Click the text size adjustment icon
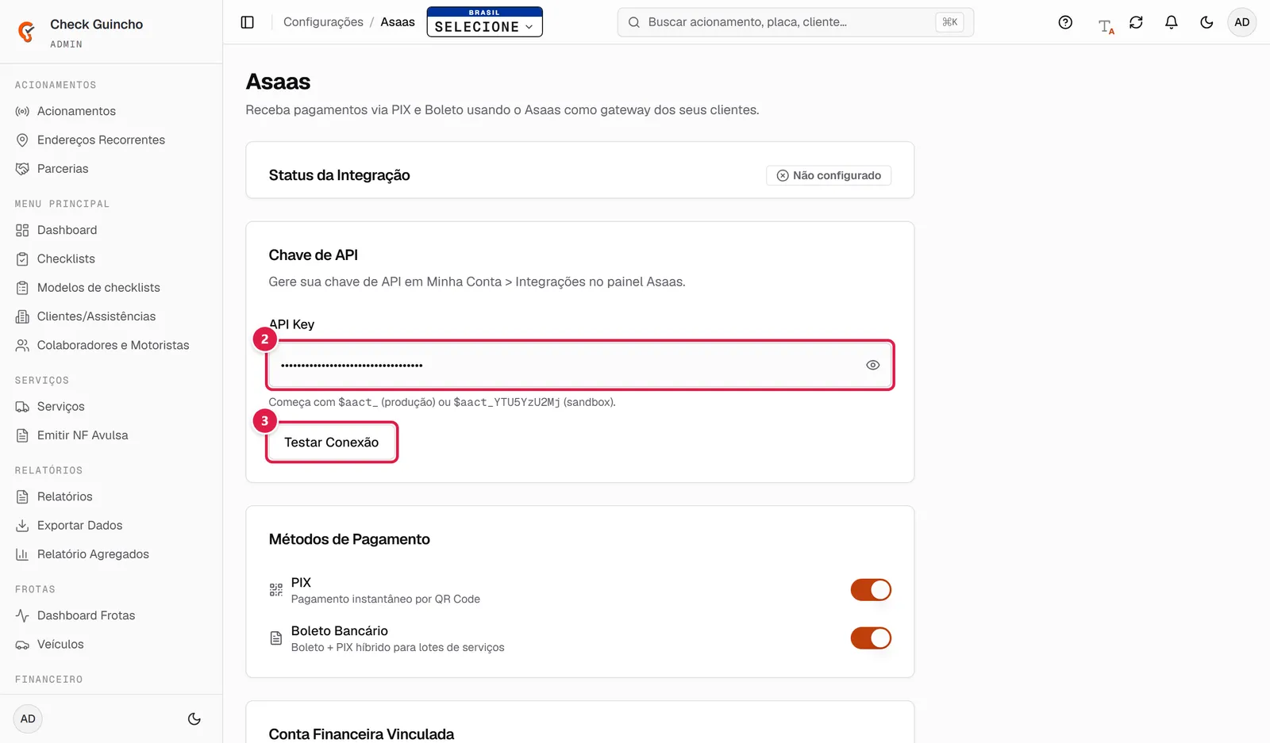 [x=1106, y=25]
